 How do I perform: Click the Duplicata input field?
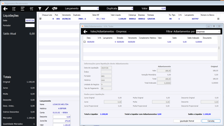(125, 8)
